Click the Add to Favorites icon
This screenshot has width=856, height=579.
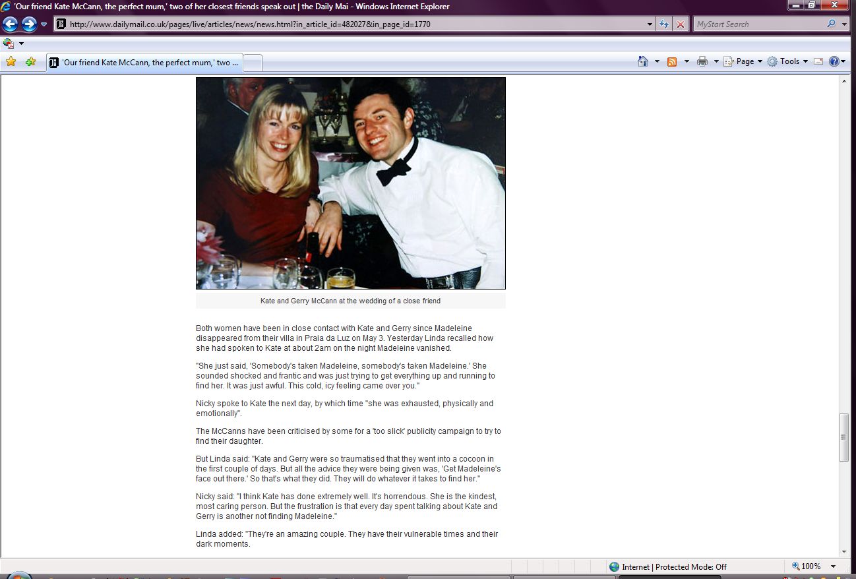[x=30, y=62]
